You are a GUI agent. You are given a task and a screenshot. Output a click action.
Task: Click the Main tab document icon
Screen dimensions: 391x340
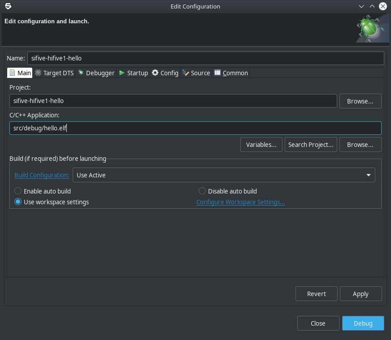[13, 73]
